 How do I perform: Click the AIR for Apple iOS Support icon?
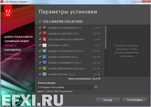(x=44, y=40)
